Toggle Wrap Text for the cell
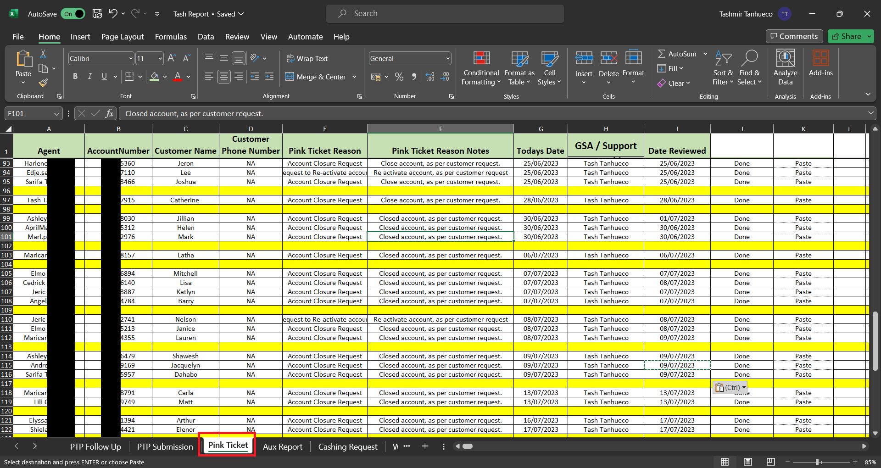The width and height of the screenshot is (881, 468). (x=307, y=59)
